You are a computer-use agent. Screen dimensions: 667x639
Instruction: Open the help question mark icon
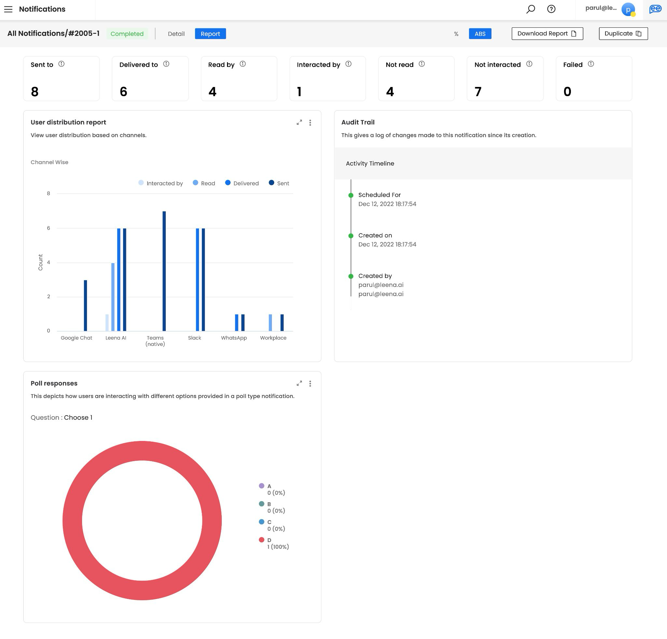[x=551, y=9]
